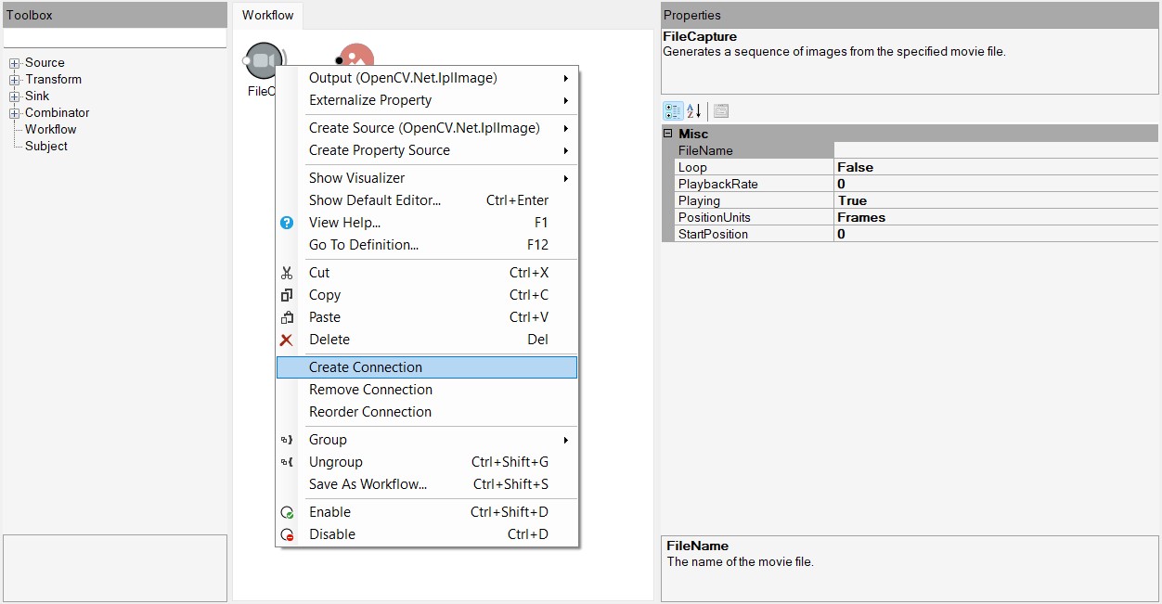Click the Toolbox search field
Image resolution: width=1162 pixels, height=604 pixels.
[x=115, y=38]
